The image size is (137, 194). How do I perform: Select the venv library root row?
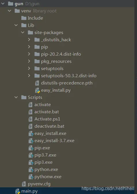[x=67, y=11]
